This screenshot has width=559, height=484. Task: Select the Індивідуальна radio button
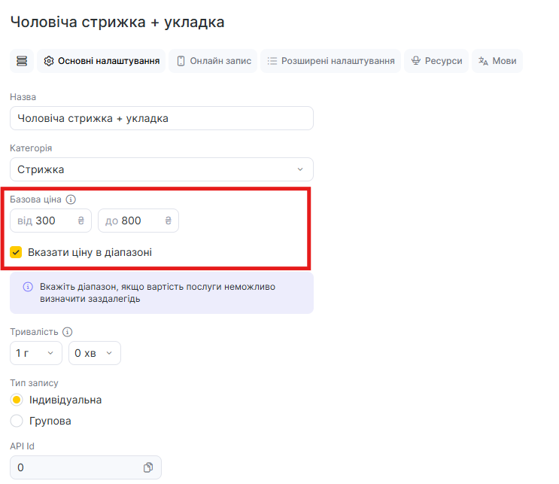tap(17, 400)
